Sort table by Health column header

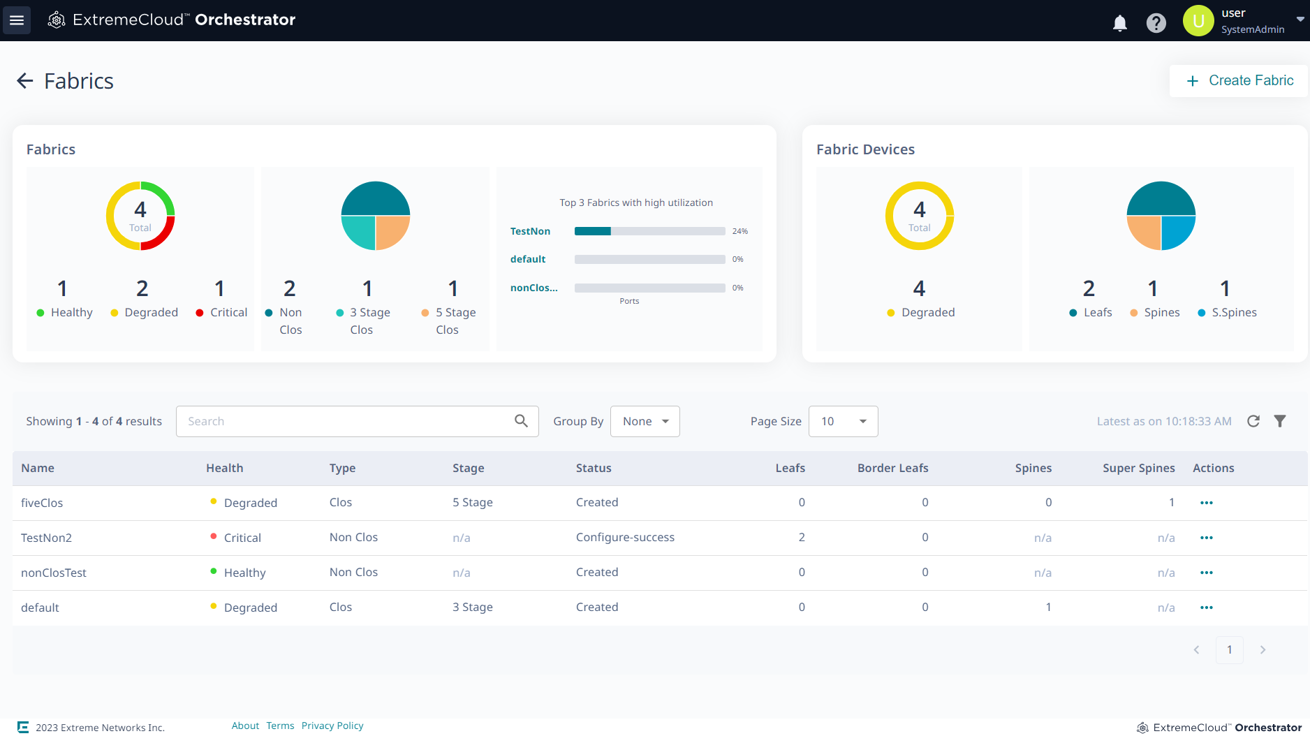coord(224,468)
